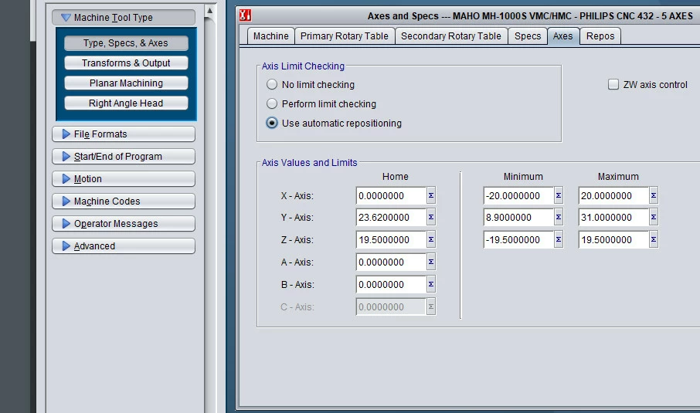Click the sigma button for Y-Axis Home
Image resolution: width=700 pixels, height=413 pixels.
coord(431,217)
